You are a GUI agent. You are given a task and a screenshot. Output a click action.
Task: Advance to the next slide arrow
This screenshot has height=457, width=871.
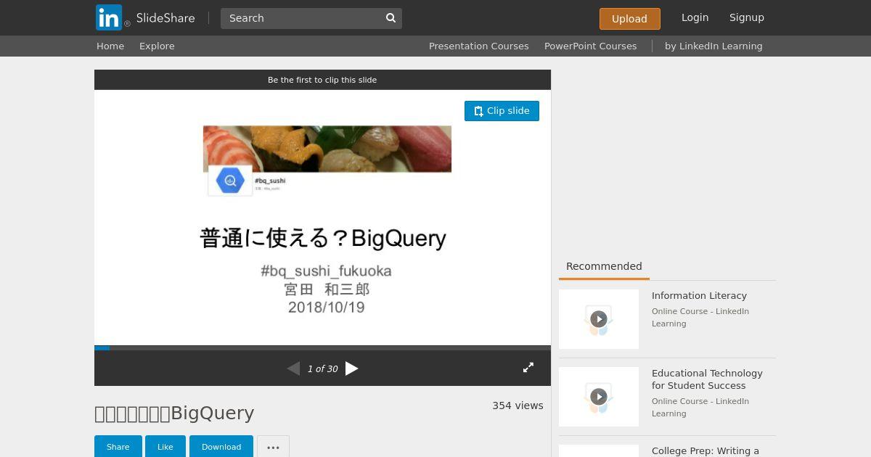(x=352, y=369)
